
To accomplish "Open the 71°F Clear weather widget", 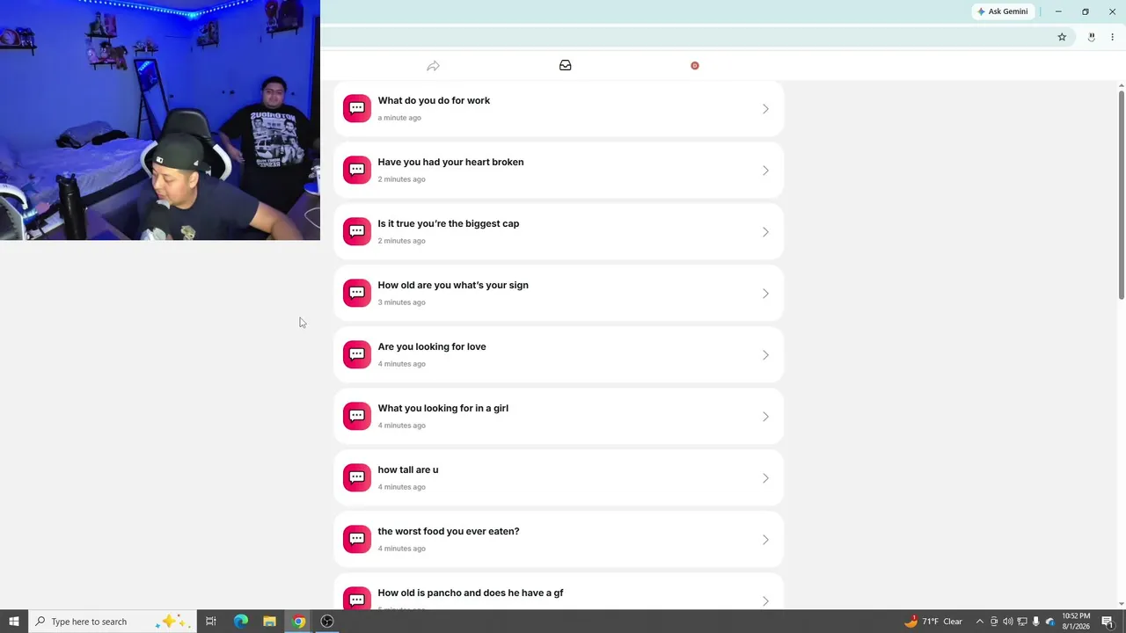I will pyautogui.click(x=933, y=622).
